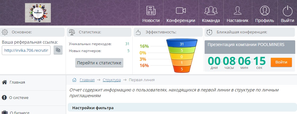Viewport: 297px width, 114px height.
Task: Click the countdown seconds value 15
Action: pos(259,61)
